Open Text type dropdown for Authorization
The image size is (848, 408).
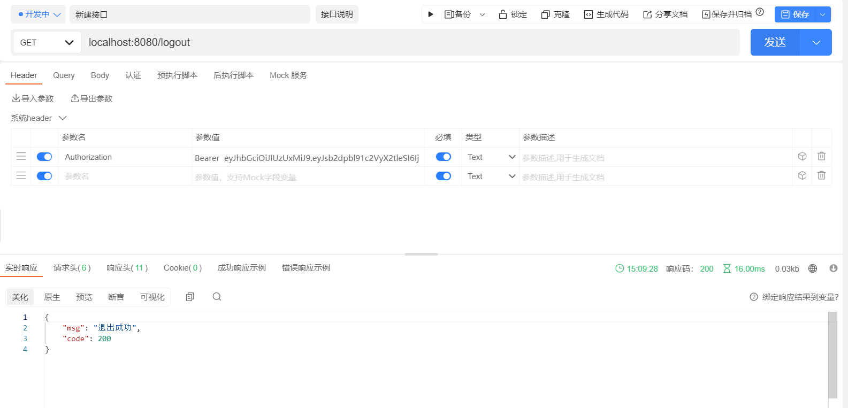pos(491,157)
